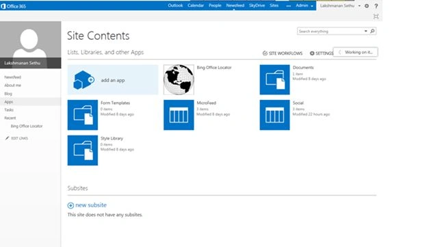Click the EDIT LINKS text
The width and height of the screenshot is (427, 247).
pyautogui.click(x=19, y=138)
